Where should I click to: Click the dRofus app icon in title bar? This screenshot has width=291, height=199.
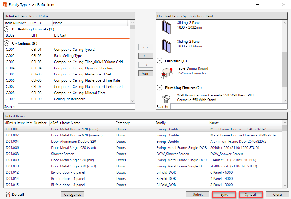click(x=5, y=5)
